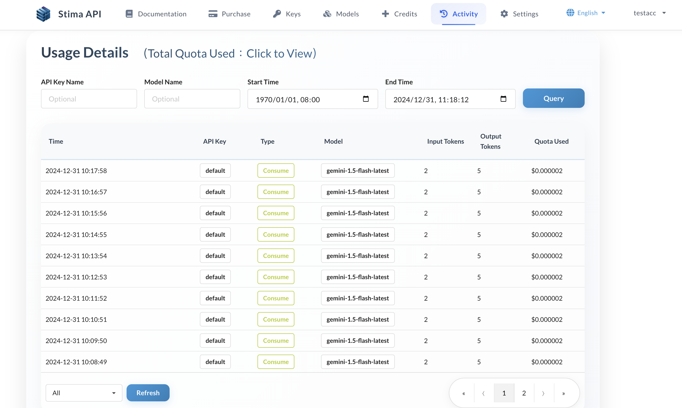
Task: Open the All log type dropdown
Action: click(x=84, y=393)
